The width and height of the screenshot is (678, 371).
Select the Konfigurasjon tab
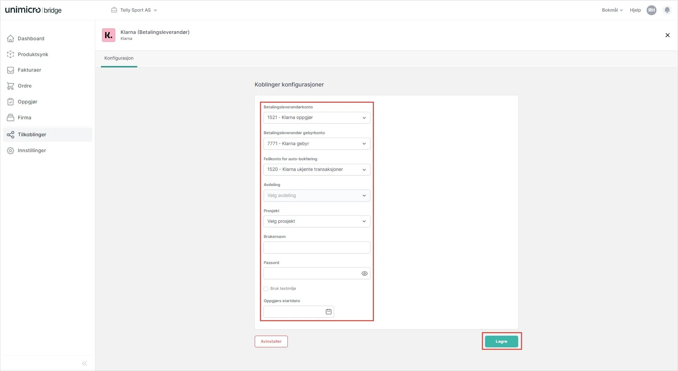[x=119, y=58]
